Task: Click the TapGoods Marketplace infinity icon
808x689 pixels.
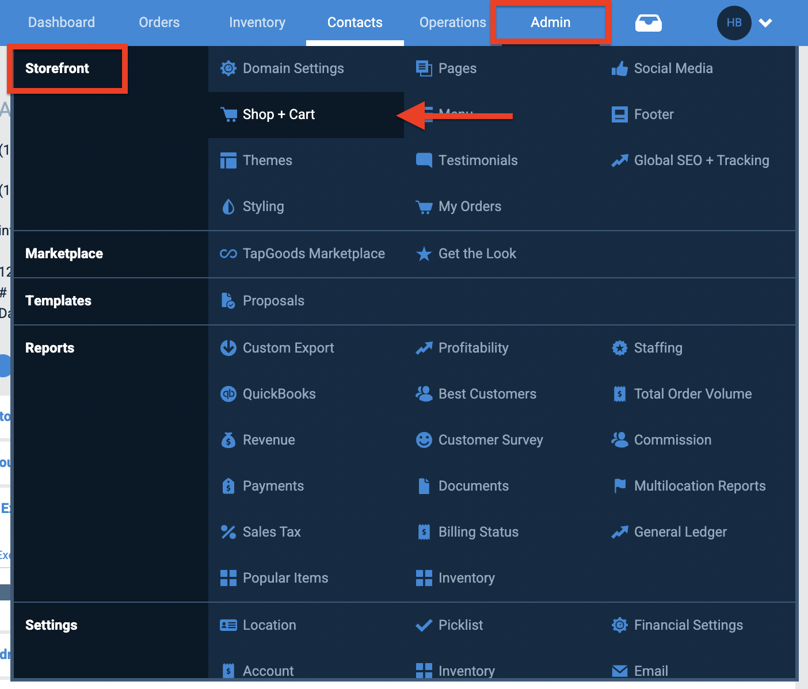Action: click(x=228, y=254)
